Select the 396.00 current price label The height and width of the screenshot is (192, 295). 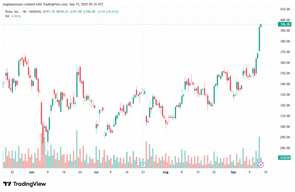pos(285,24)
